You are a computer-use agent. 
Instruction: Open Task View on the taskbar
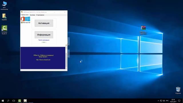[14, 101]
